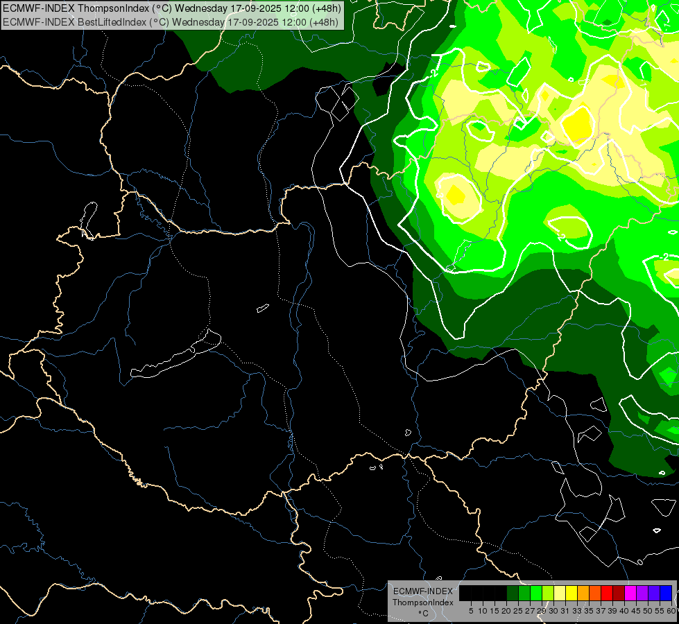This screenshot has width=679, height=624.
Task: Select the magenta 40–45 legend swatch
Action: (630, 593)
